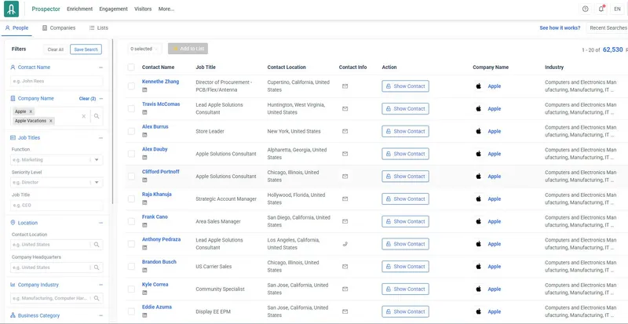Check the Frank Cano row checkbox

pos(131,221)
